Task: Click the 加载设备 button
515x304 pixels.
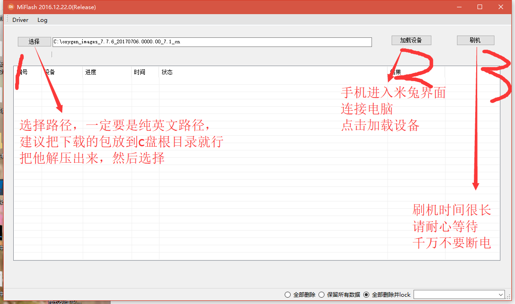Action: pos(411,40)
